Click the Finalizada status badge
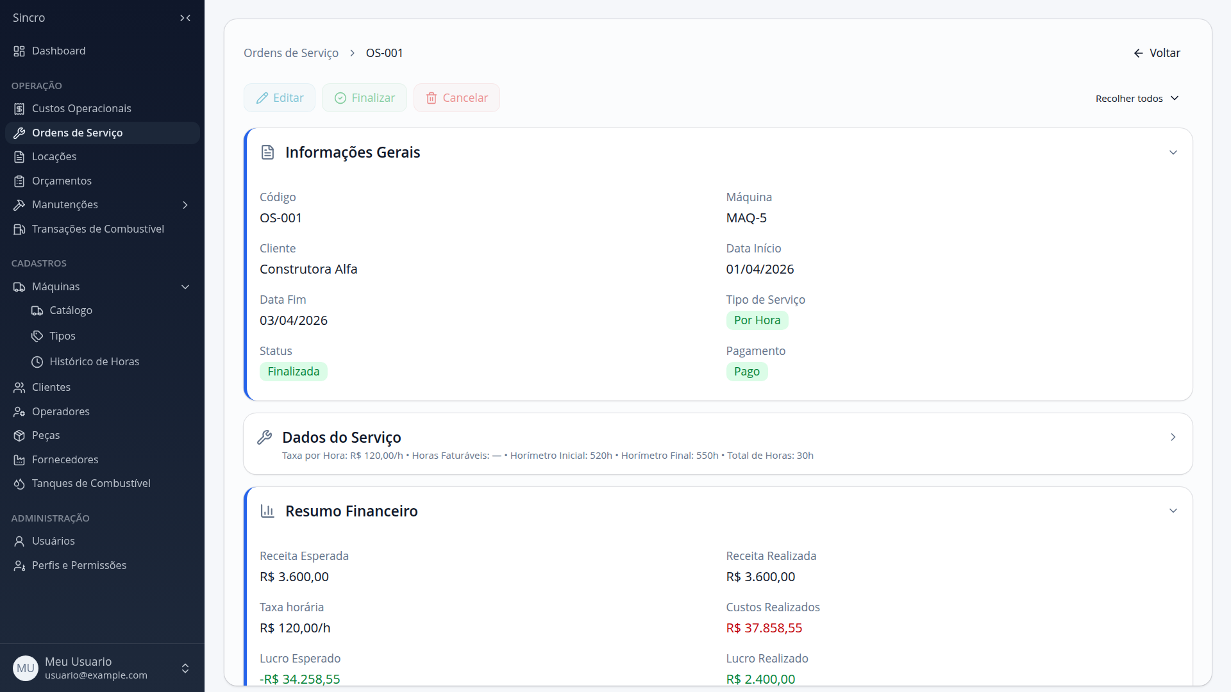Screen dimensions: 1231x692 pyautogui.click(x=294, y=372)
